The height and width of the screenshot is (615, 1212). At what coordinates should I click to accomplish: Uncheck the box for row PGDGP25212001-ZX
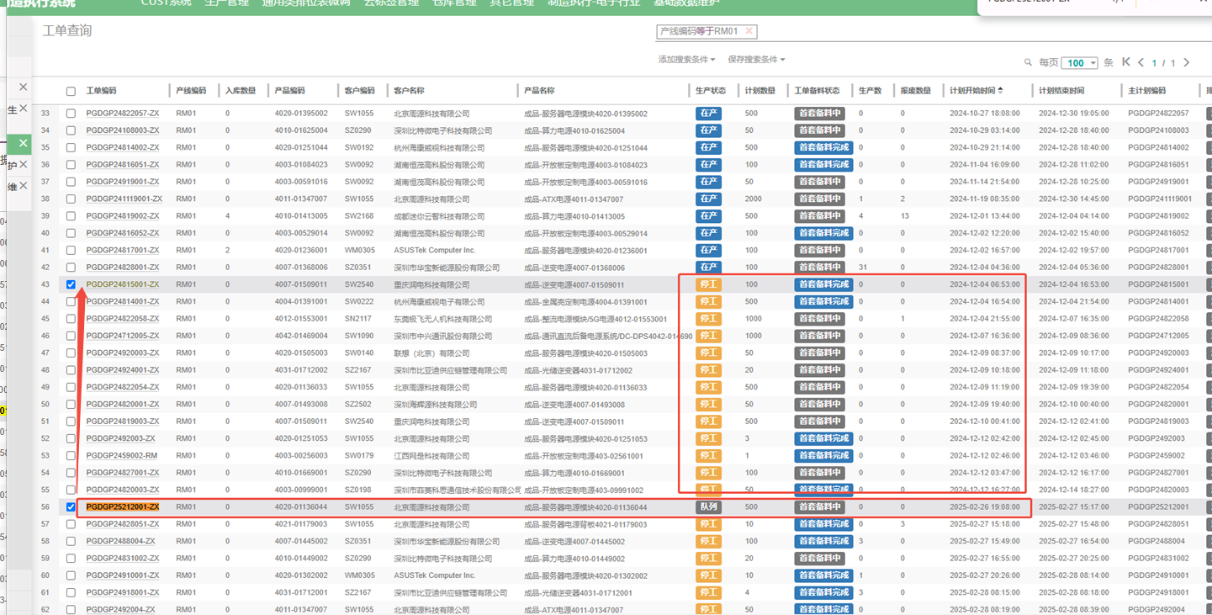tap(71, 507)
